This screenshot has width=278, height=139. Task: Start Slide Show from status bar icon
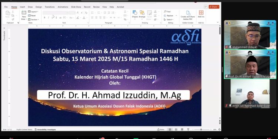pyautogui.click(x=188, y=129)
